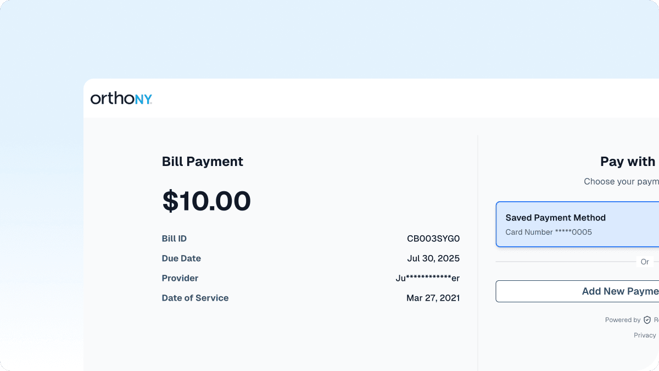Click the CB003SYG0 bill ID value
The image size is (659, 371).
click(433, 239)
